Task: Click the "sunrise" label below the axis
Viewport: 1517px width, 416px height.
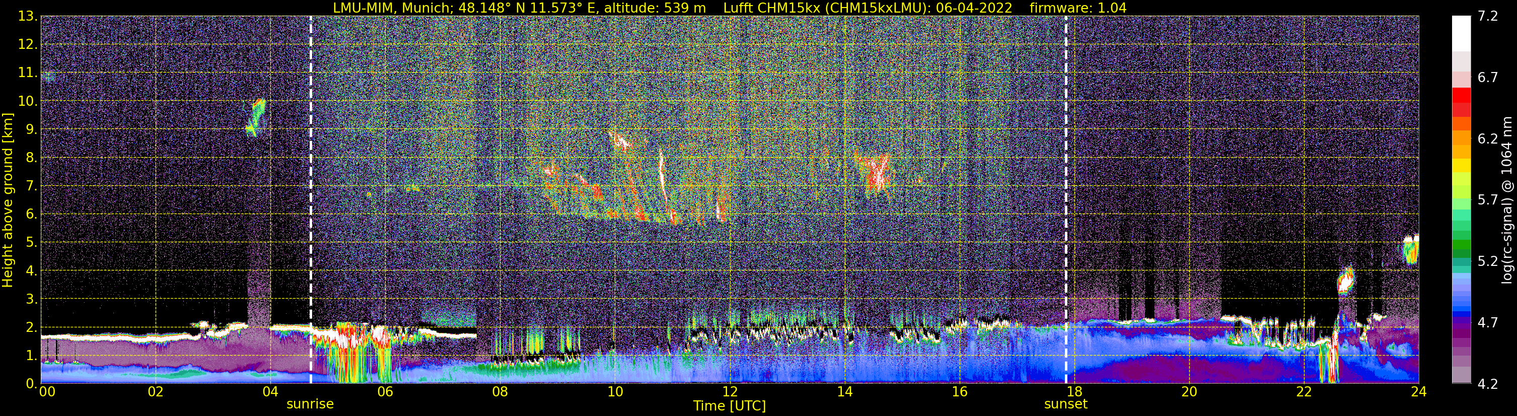Action: (x=310, y=404)
